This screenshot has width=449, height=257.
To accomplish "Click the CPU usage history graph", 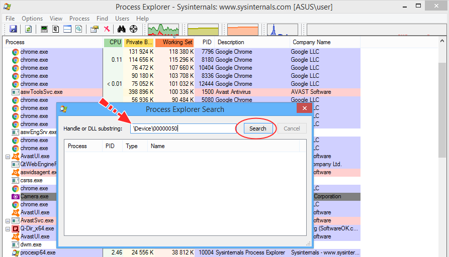I will 163,30.
